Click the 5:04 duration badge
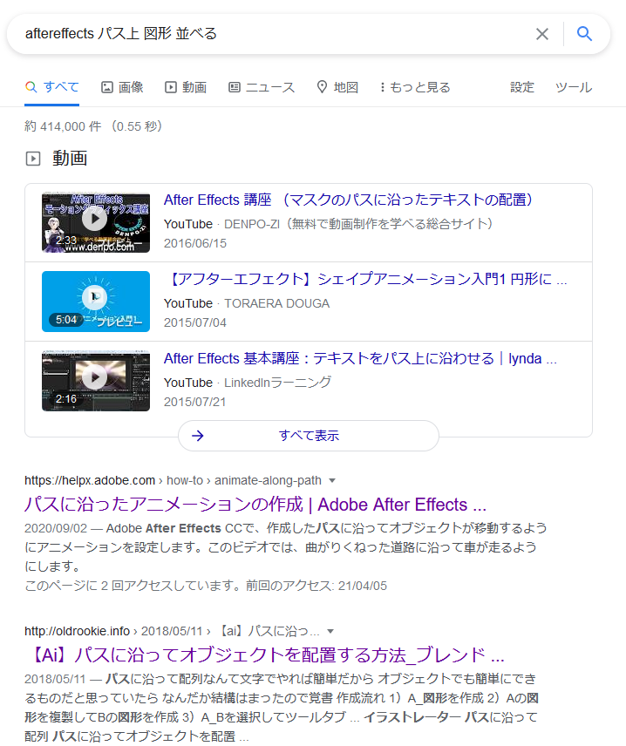This screenshot has width=626, height=746. (65, 320)
